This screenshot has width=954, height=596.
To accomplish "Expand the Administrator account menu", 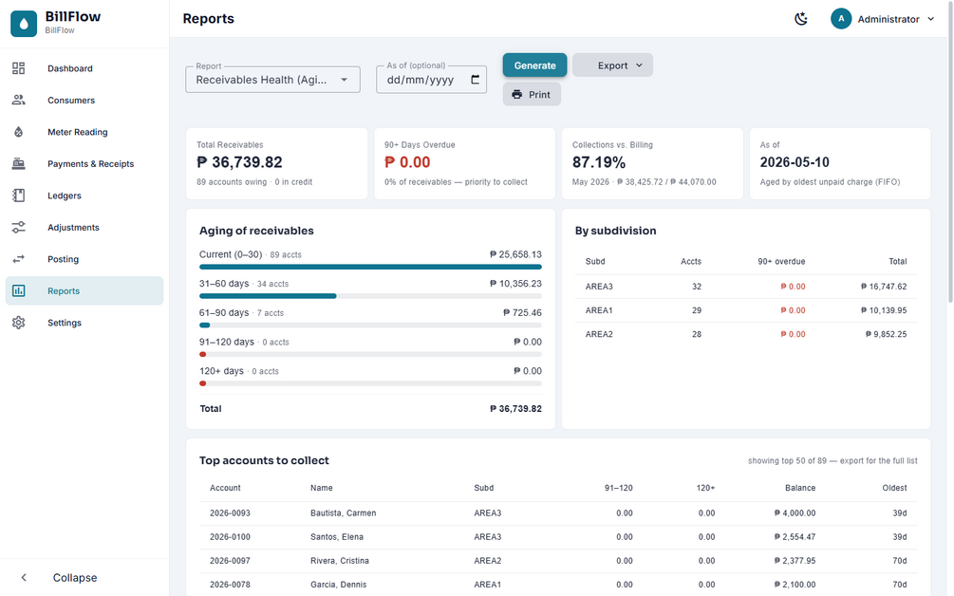I will coord(882,19).
